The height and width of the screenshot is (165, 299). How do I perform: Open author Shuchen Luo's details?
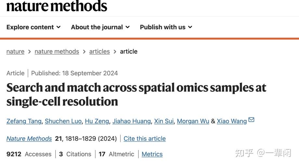pyautogui.click(x=63, y=121)
